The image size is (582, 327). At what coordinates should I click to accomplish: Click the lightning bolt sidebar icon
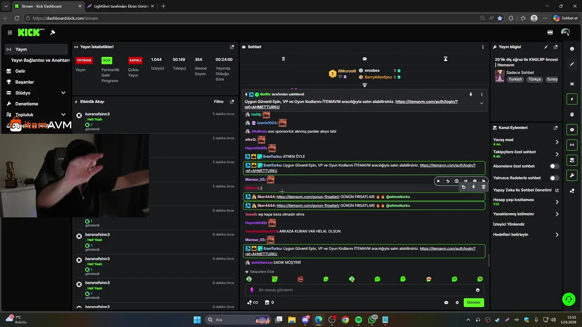(x=572, y=99)
